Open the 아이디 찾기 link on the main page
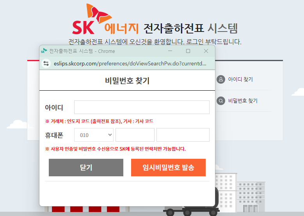This screenshot has width=304, height=216. click(x=240, y=79)
